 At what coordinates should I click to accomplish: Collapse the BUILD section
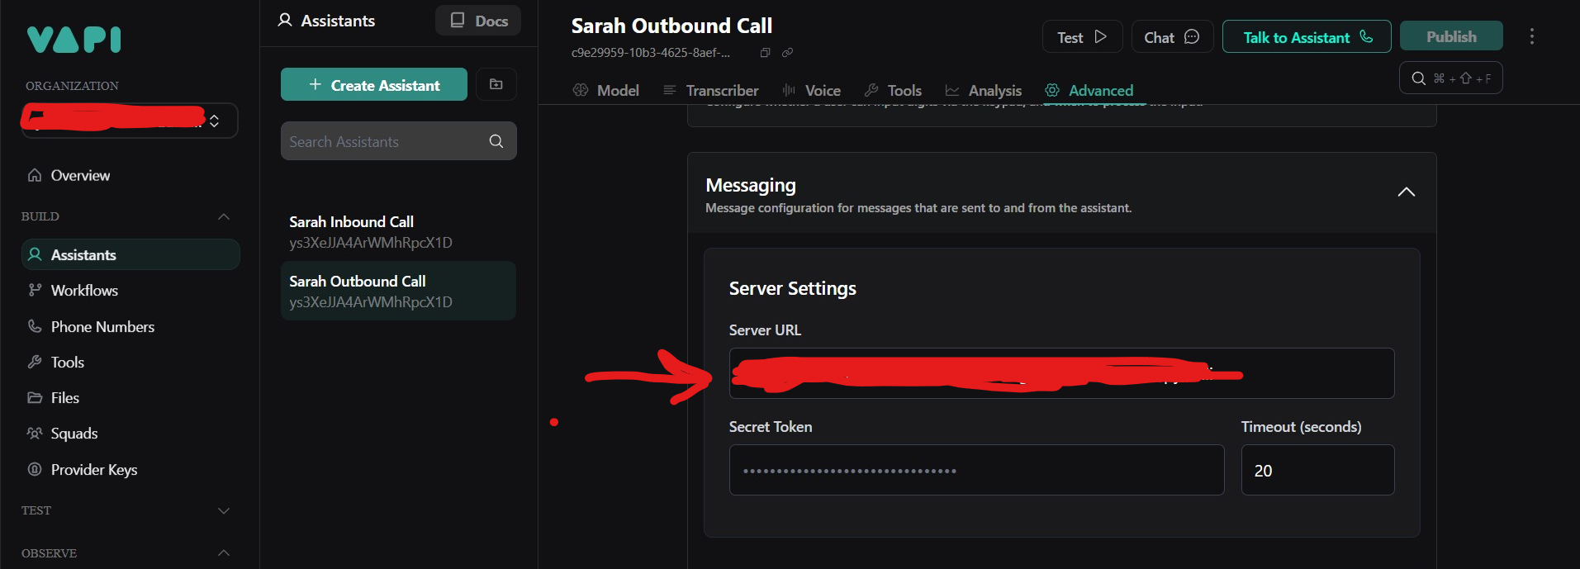(x=223, y=216)
